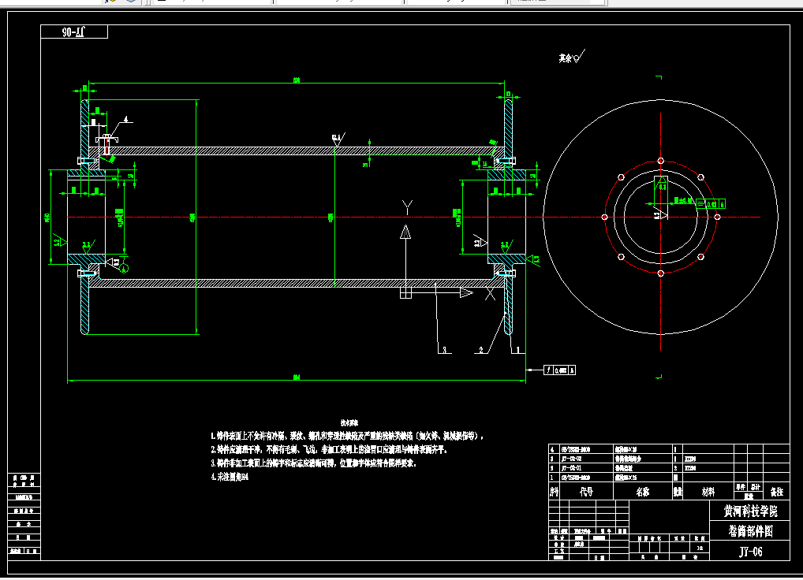The width and height of the screenshot is (803, 580).
Task: Click the 黄河科技学院 title block cell
Action: point(749,511)
